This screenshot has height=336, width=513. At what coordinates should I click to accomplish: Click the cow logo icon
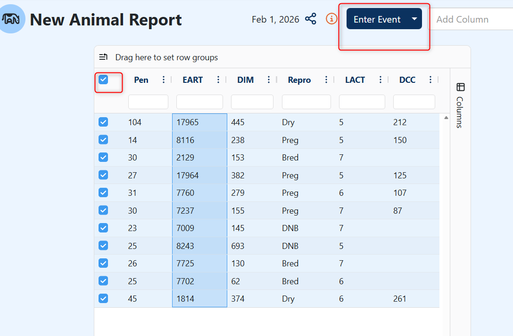(x=11, y=19)
